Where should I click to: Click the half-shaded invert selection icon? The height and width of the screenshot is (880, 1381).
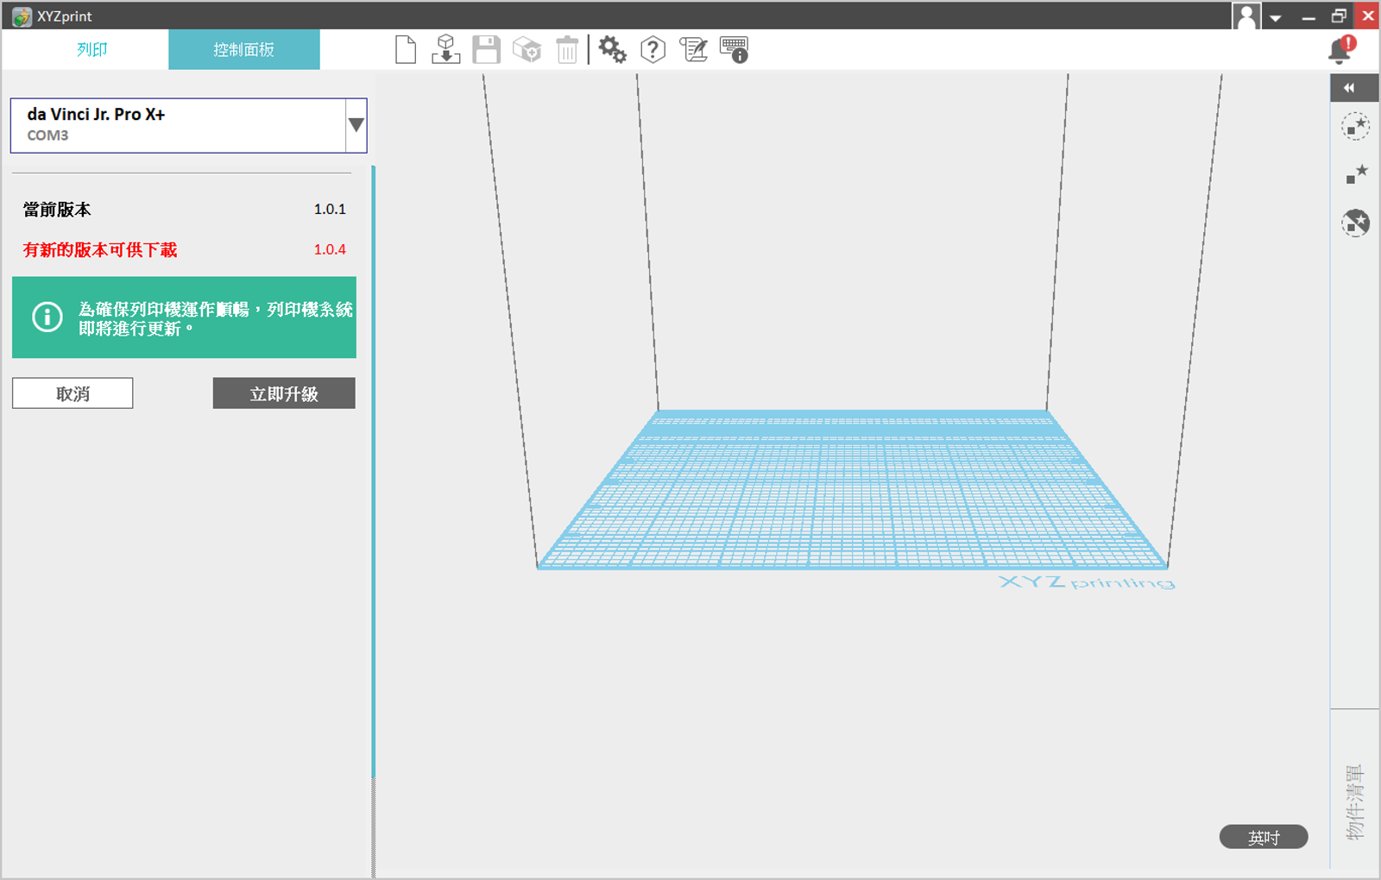coord(1355,223)
